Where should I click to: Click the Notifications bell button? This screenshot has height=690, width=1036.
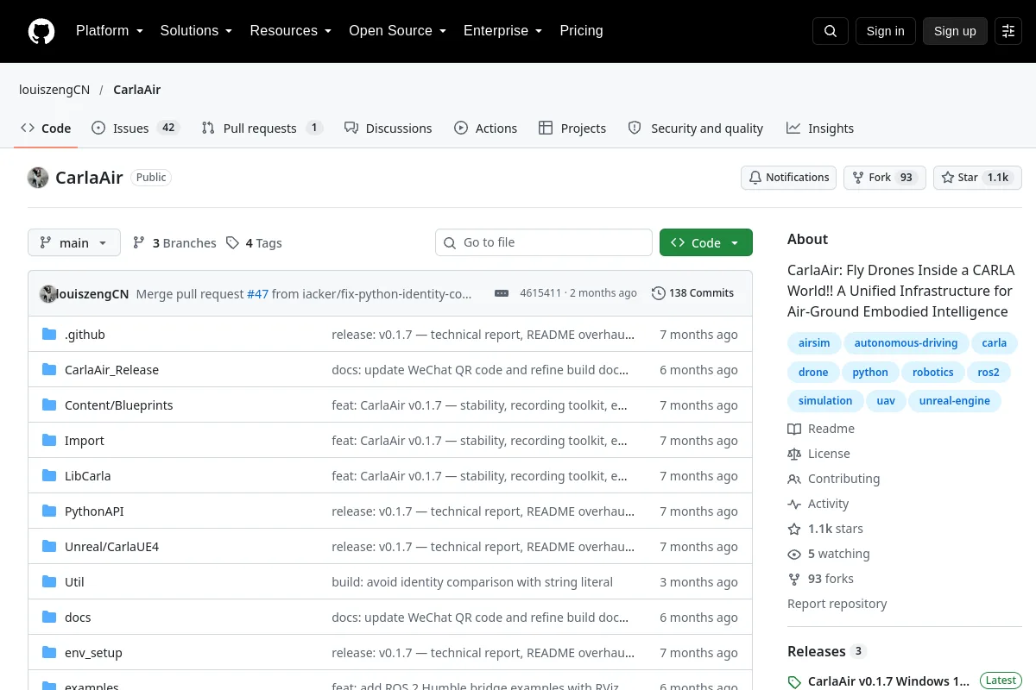pyautogui.click(x=788, y=178)
